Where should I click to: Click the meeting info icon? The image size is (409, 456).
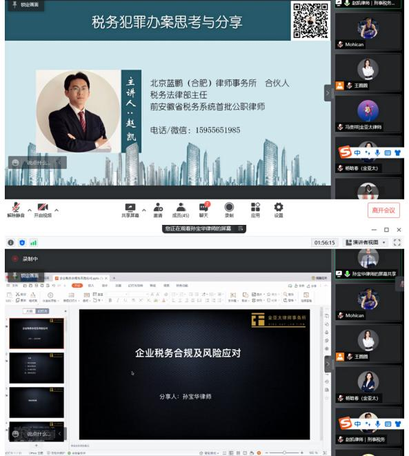click(x=11, y=243)
